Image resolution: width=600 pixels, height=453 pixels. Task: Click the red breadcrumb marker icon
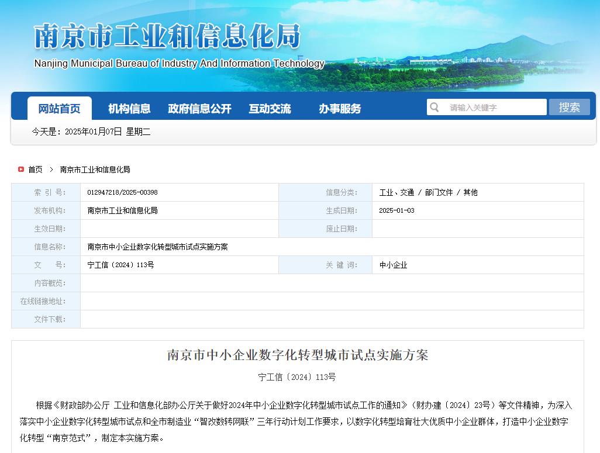tap(21, 169)
